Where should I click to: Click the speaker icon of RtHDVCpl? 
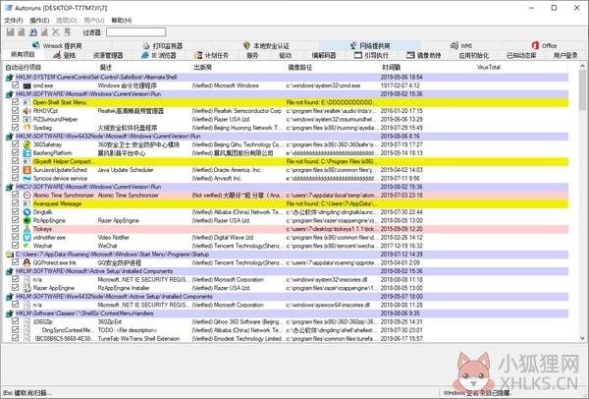[x=27, y=111]
